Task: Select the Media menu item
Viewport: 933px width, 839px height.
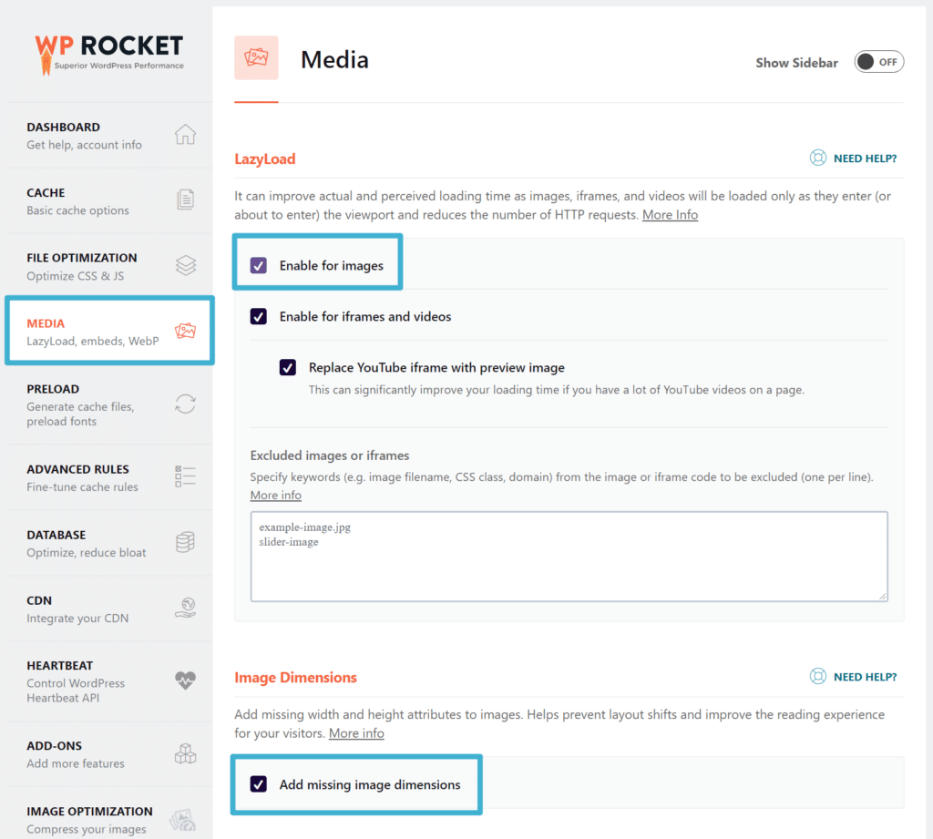Action: (x=109, y=331)
